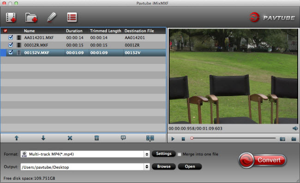
Task: Open the subtitle comment bubble icon
Action: (123, 137)
